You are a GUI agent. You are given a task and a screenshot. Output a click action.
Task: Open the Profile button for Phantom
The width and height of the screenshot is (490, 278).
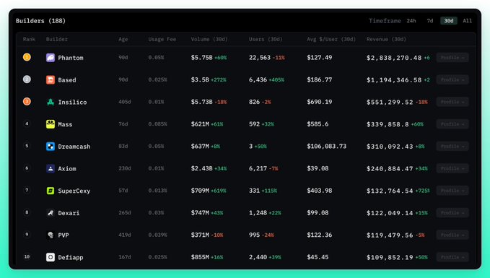click(452, 58)
